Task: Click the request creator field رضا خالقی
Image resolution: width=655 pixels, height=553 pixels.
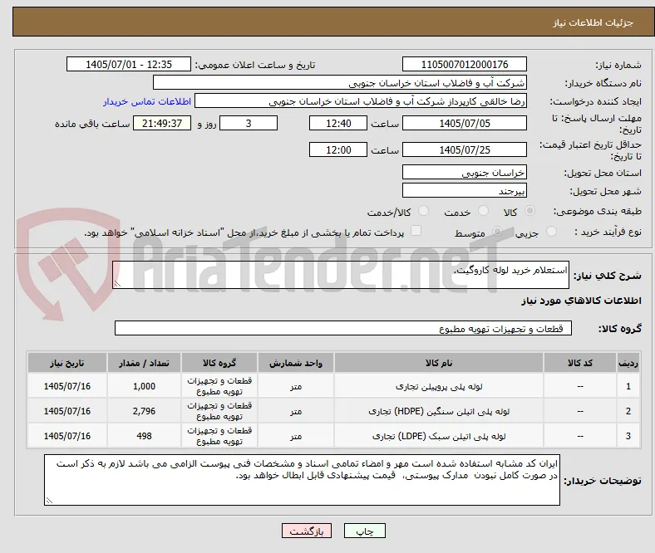Action: pos(361,101)
